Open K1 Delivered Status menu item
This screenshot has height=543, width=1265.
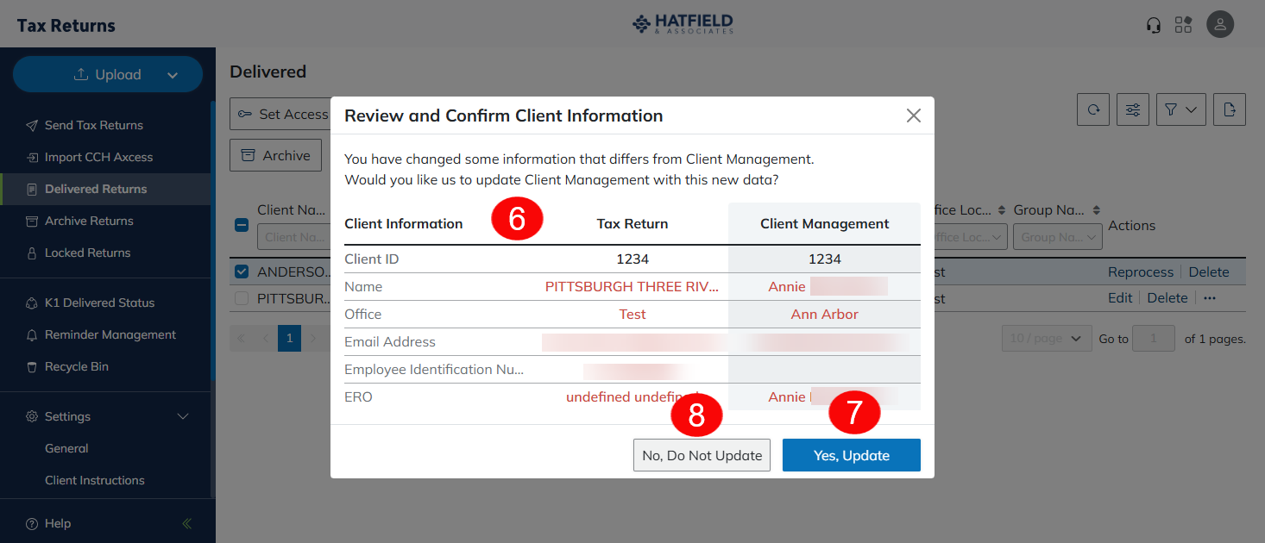(x=99, y=303)
